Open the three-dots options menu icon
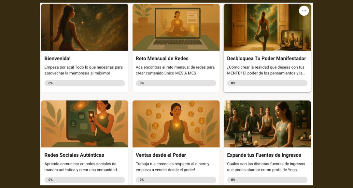 click(x=304, y=10)
